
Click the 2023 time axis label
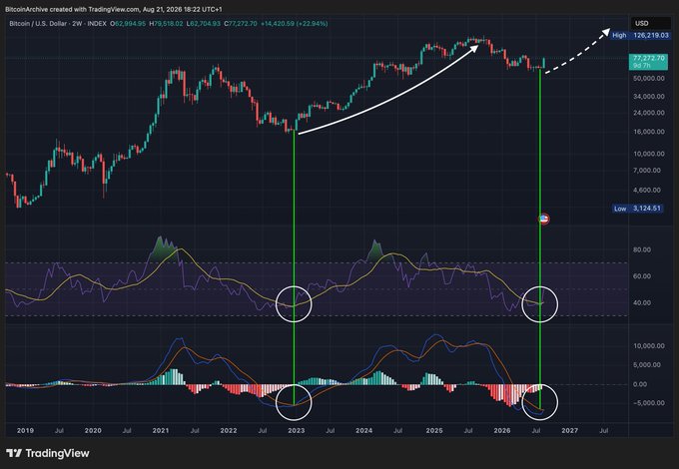(297, 430)
